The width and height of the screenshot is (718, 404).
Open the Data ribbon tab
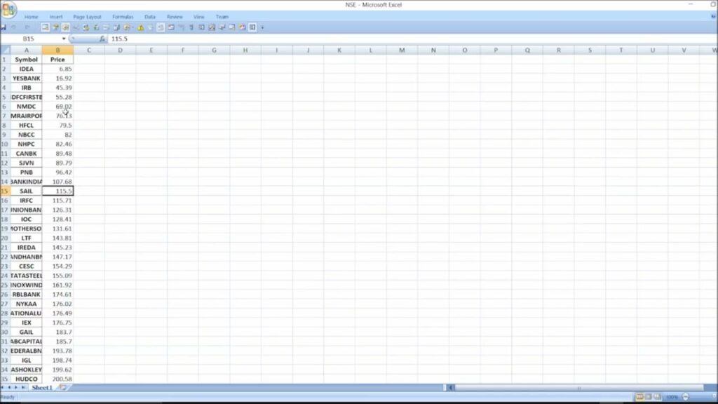[150, 17]
